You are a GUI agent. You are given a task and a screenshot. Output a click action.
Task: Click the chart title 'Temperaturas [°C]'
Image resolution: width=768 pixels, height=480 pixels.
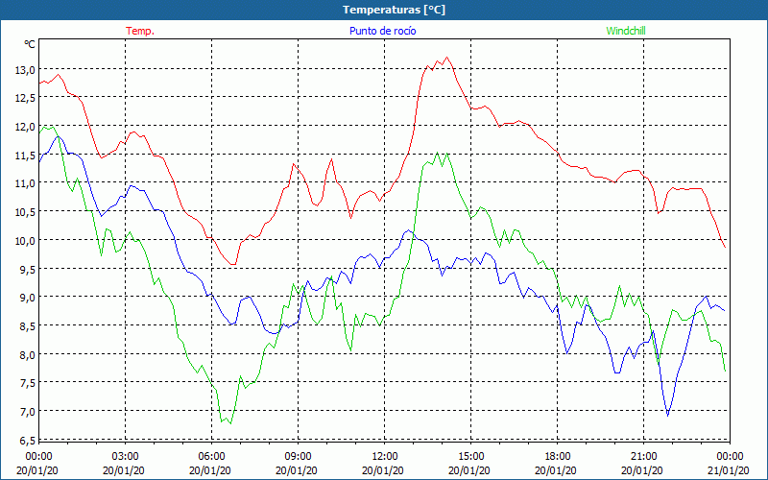394,10
